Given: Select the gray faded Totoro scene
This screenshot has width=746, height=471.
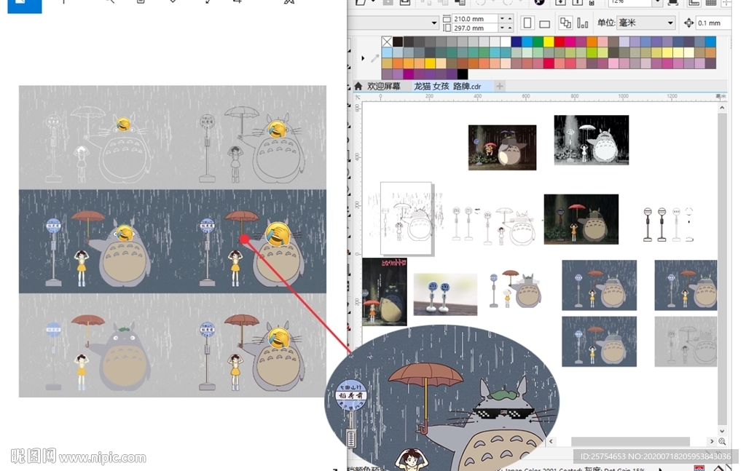Looking at the screenshot, I should [686, 341].
